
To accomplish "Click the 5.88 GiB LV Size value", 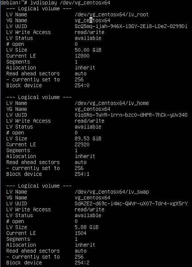I will [x=87, y=227].
